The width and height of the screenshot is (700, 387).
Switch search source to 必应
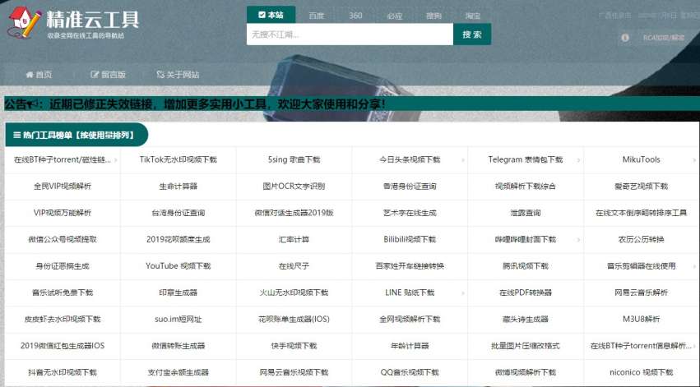395,16
